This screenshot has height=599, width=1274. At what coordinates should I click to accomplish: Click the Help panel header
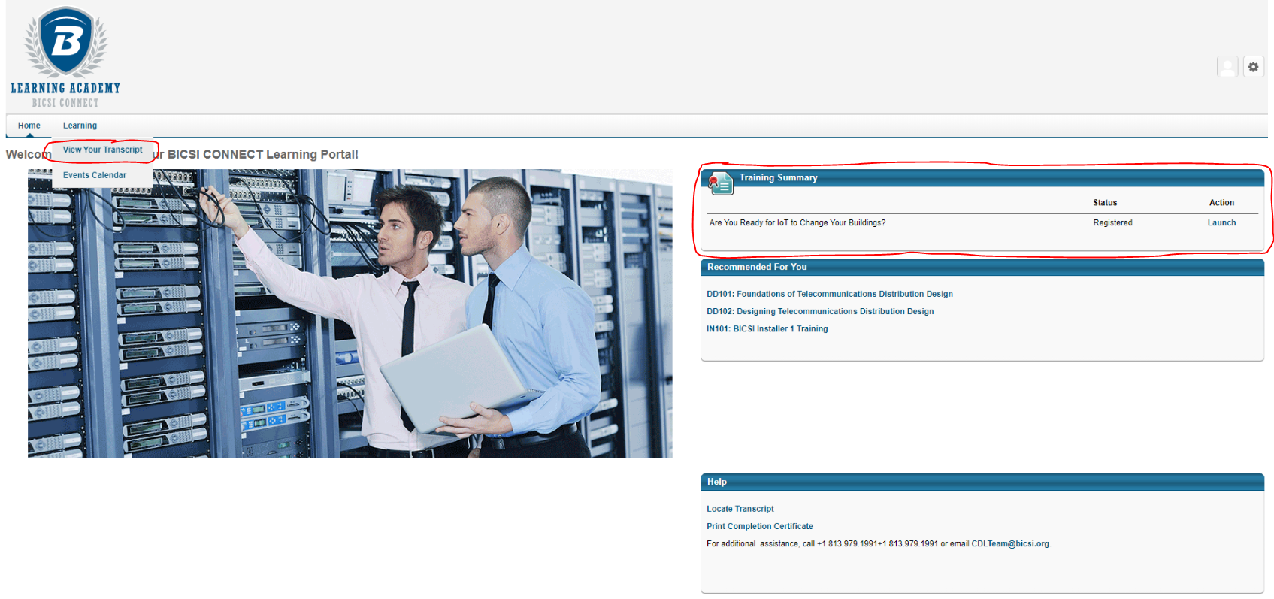982,482
